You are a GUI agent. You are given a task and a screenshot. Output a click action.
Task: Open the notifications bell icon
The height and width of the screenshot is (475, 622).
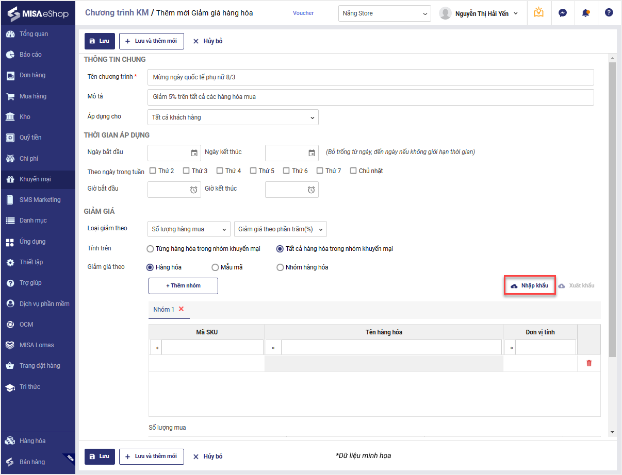(x=585, y=13)
